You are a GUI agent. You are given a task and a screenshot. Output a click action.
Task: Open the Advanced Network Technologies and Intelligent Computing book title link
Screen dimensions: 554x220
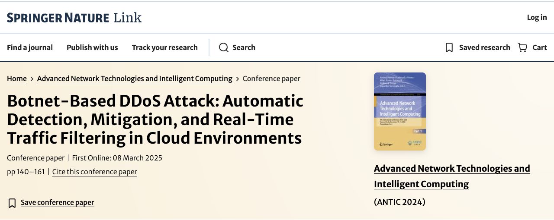tap(452, 176)
